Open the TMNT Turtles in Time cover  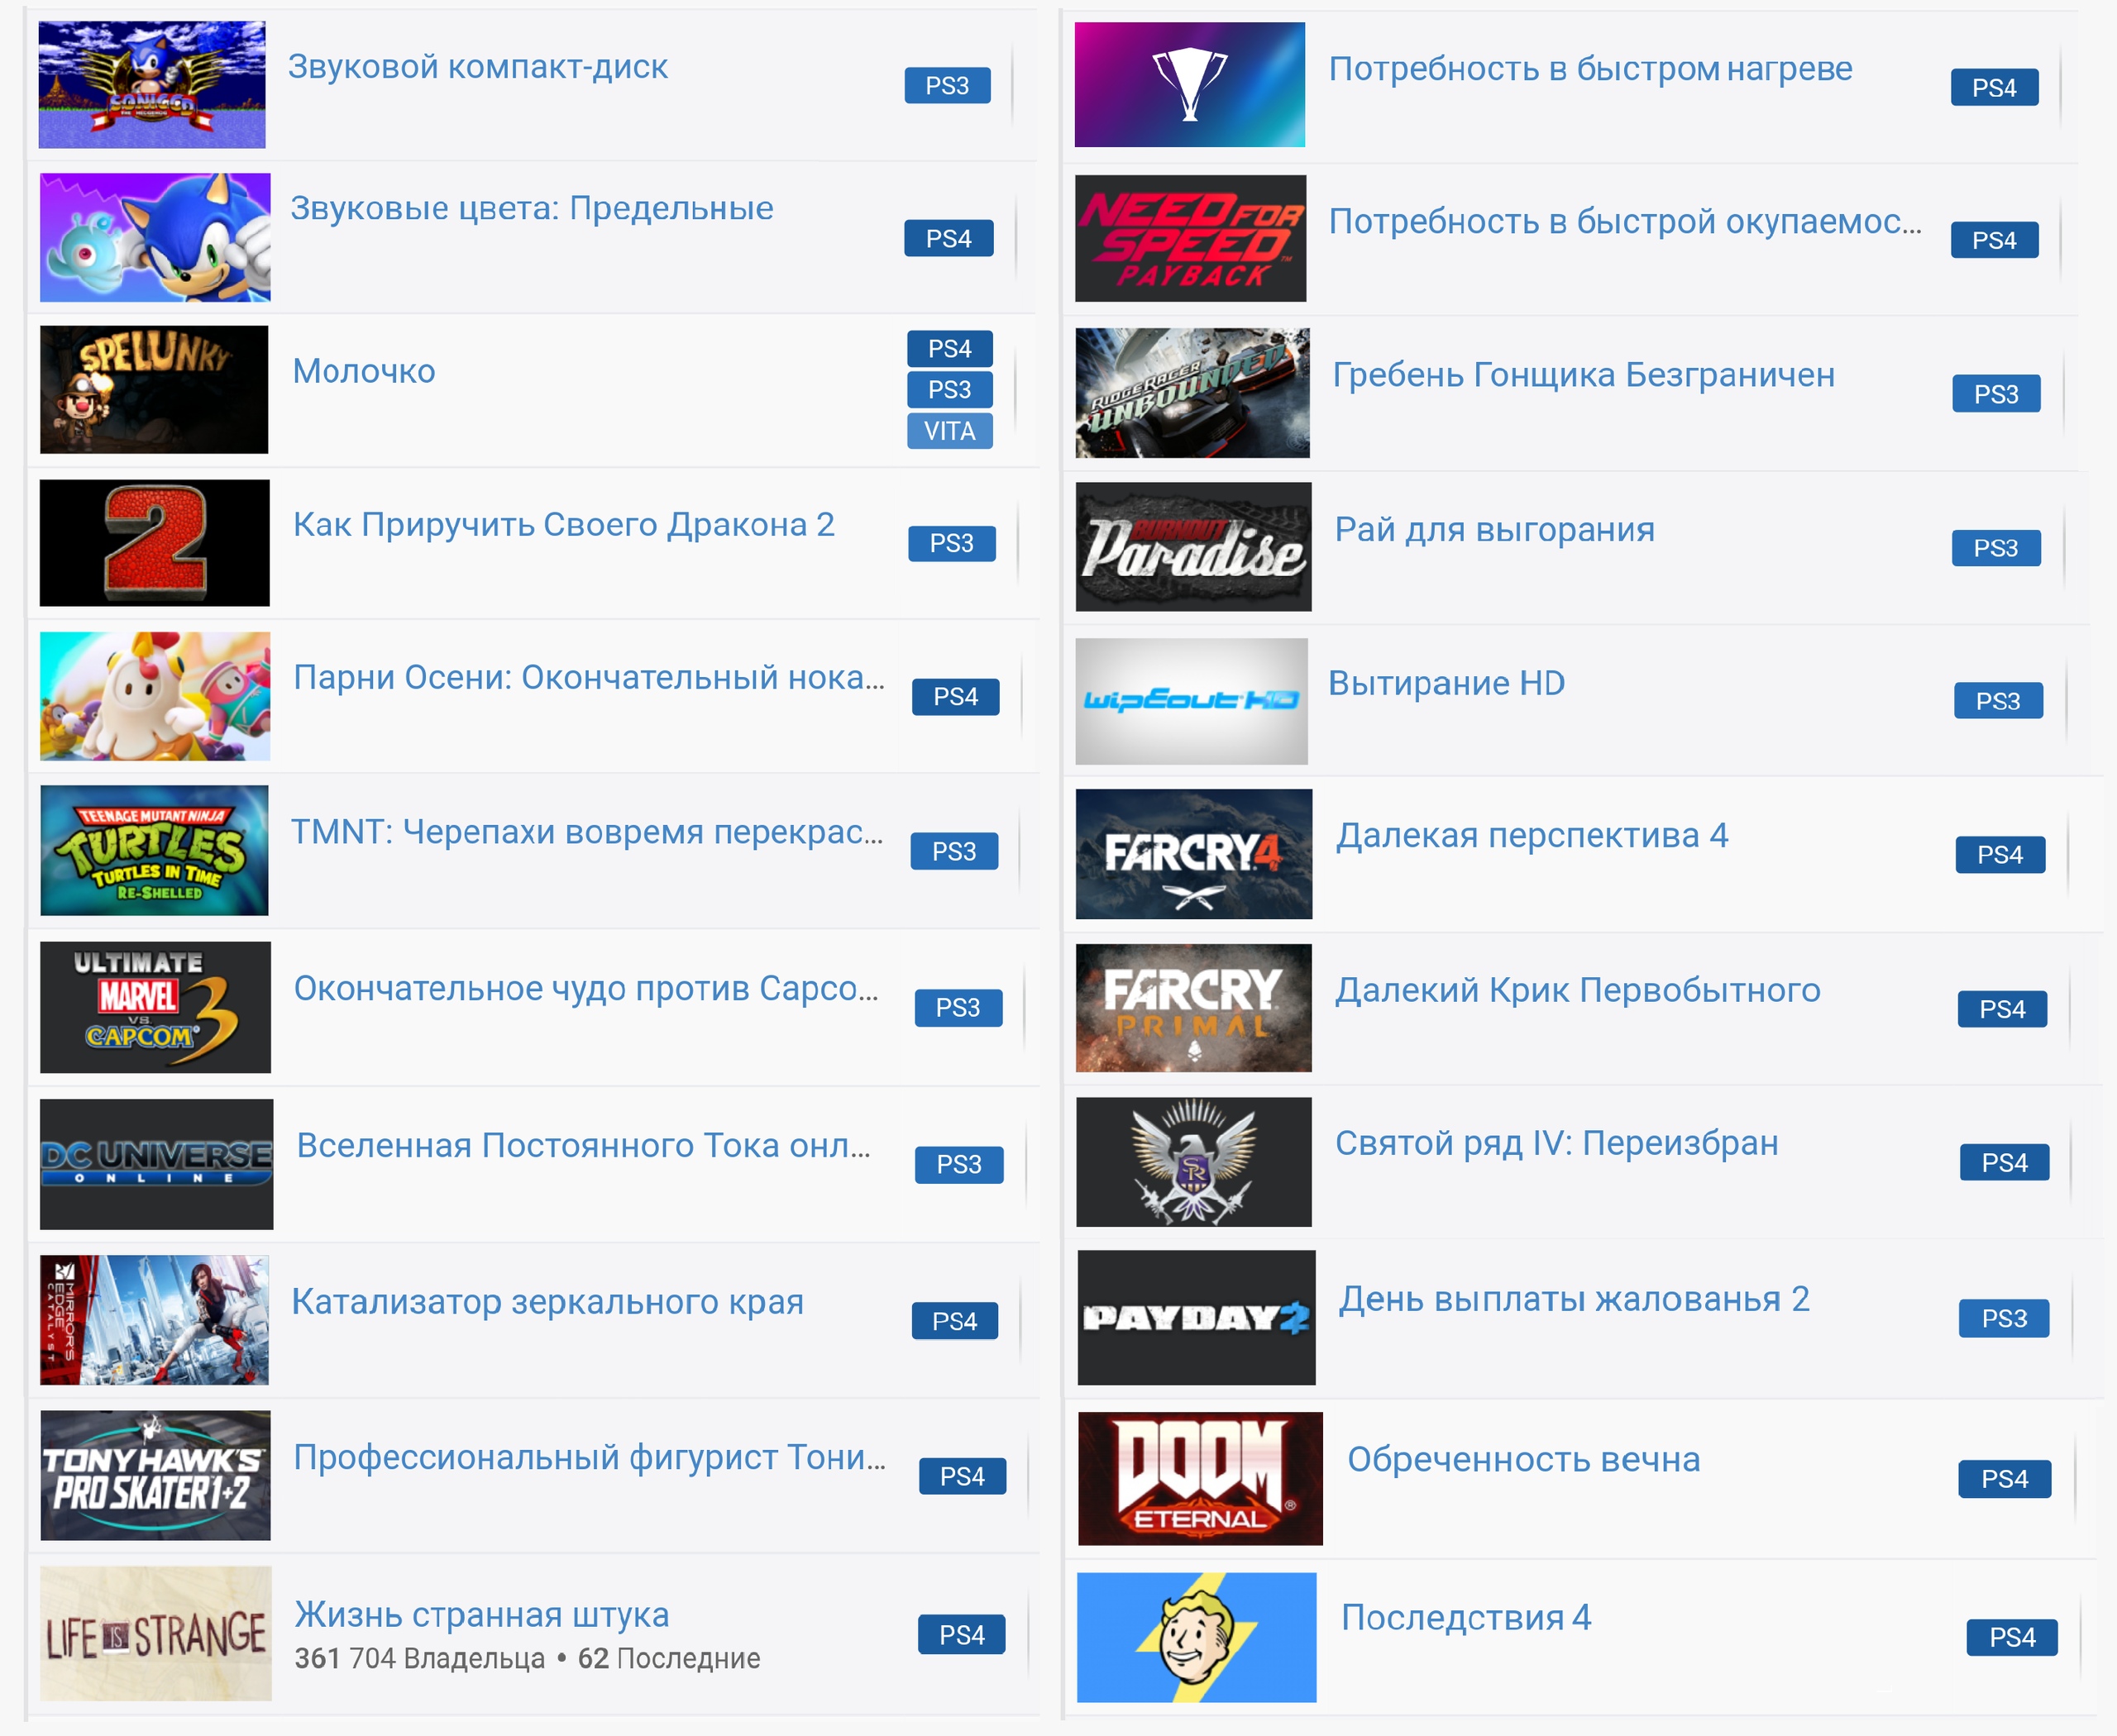(x=155, y=850)
